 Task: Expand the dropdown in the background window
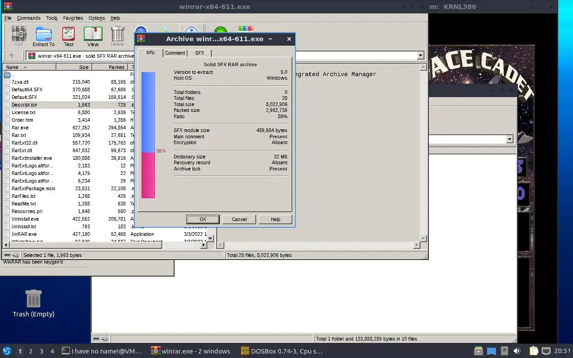pyautogui.click(x=509, y=139)
